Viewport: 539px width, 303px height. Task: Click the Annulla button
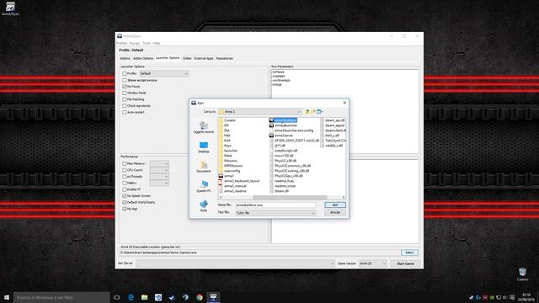(335, 213)
